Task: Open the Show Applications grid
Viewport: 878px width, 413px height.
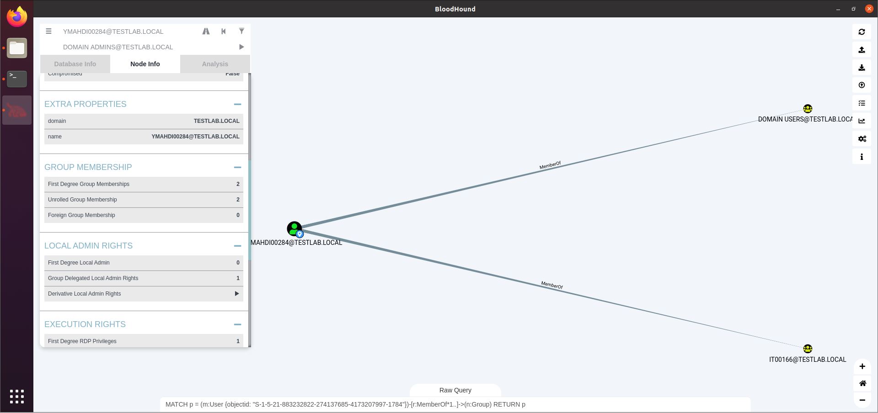Action: point(17,396)
